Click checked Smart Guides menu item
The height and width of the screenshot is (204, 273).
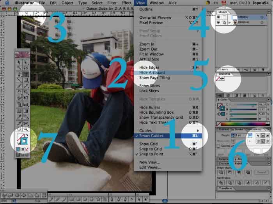[x=168, y=135]
